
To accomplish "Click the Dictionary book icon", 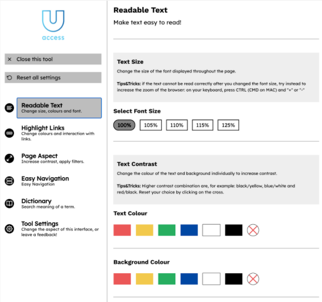I will [9, 203].
